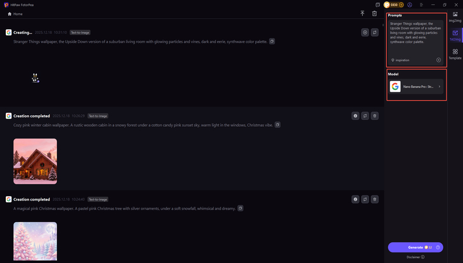Open the Disclaimer link
The image size is (463, 263).
415,257
